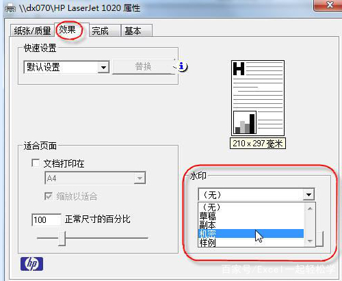Toggle the 缩放以适合 checkbox
Image resolution: width=342 pixels, height=281 pixels.
pyautogui.click(x=49, y=196)
